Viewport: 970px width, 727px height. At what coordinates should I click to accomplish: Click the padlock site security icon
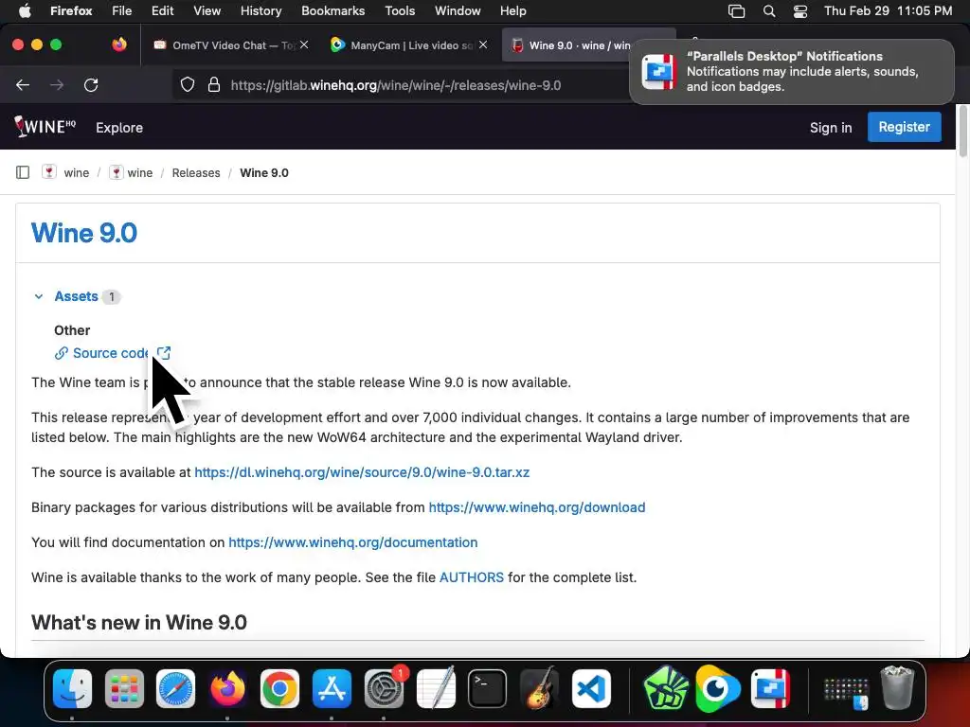(214, 84)
